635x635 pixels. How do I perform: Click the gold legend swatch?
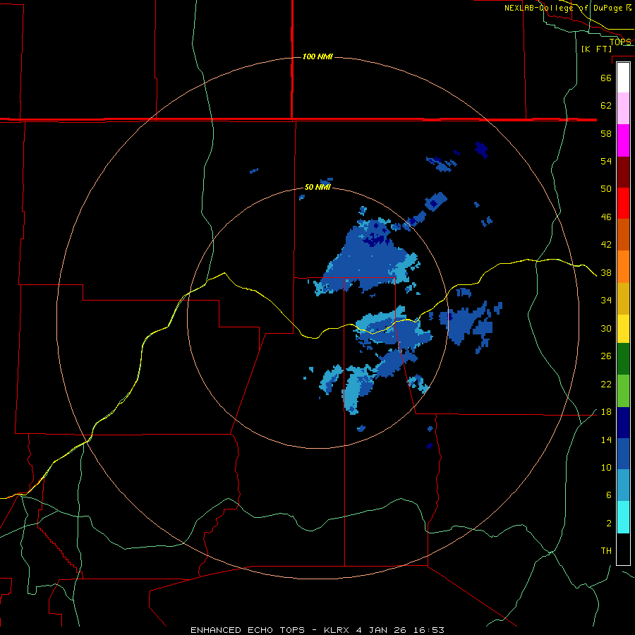tap(623, 298)
